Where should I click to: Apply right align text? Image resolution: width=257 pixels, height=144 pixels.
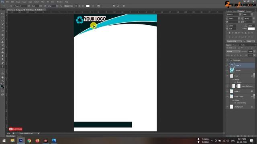tap(83, 6)
